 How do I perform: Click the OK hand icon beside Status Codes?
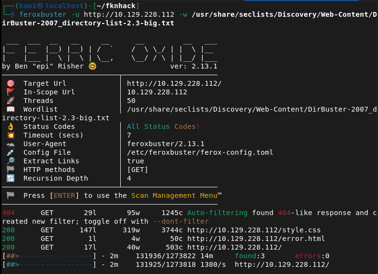(11, 126)
